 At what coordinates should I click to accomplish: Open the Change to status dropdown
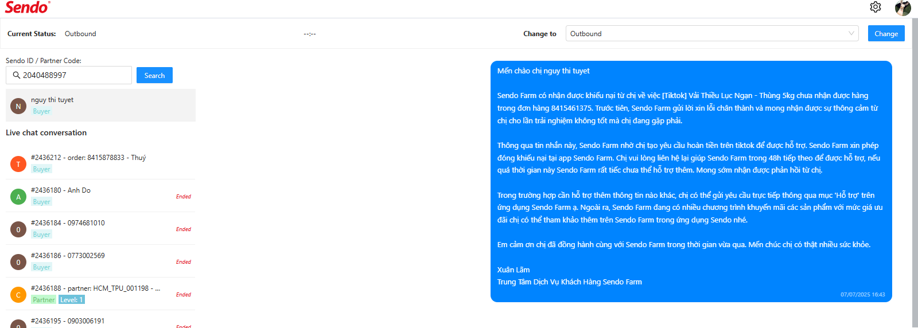click(712, 33)
